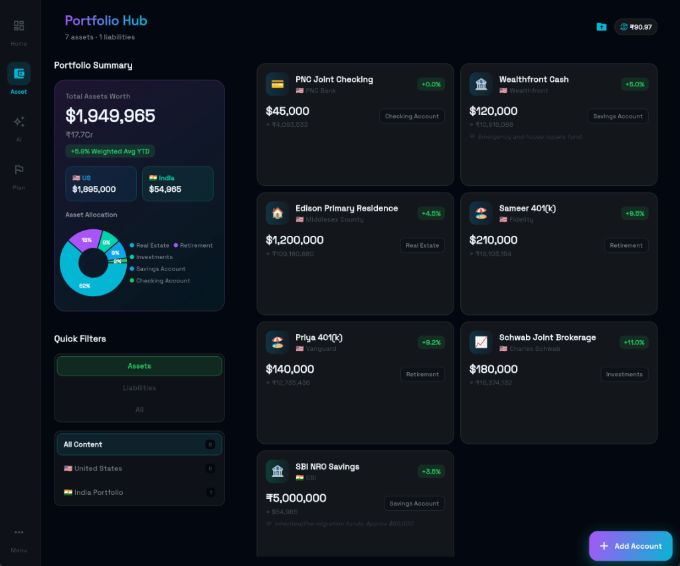
Task: Click the India total value tile
Action: [x=177, y=184]
